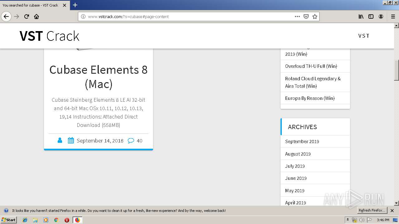This screenshot has width=399, height=224.
Task: Open Firefox account icon
Action: [381, 16]
